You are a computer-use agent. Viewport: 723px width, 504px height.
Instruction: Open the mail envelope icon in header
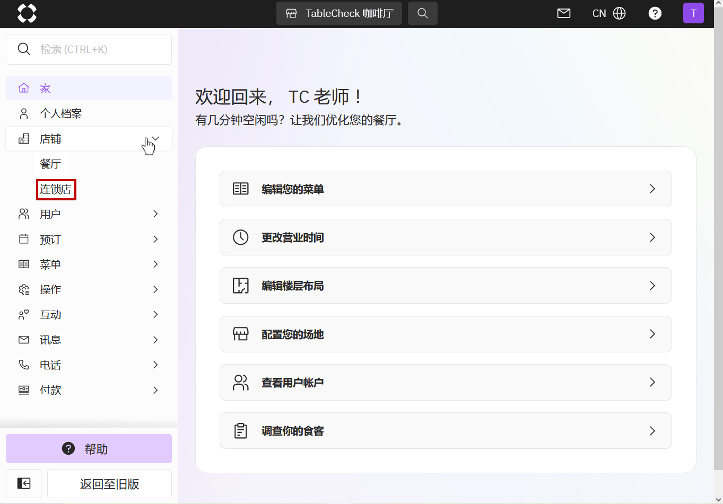tap(564, 13)
